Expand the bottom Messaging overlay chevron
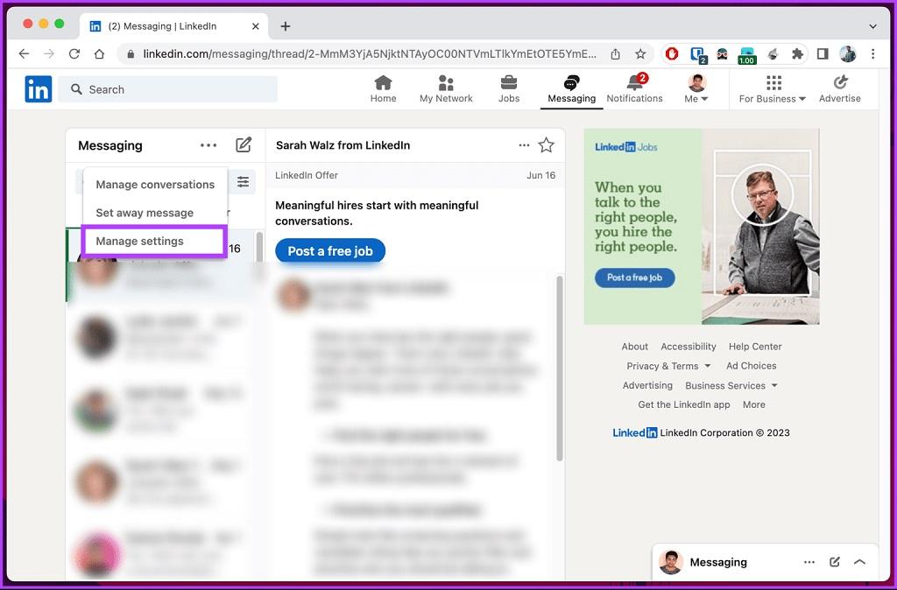This screenshot has height=590, width=897. [x=859, y=562]
